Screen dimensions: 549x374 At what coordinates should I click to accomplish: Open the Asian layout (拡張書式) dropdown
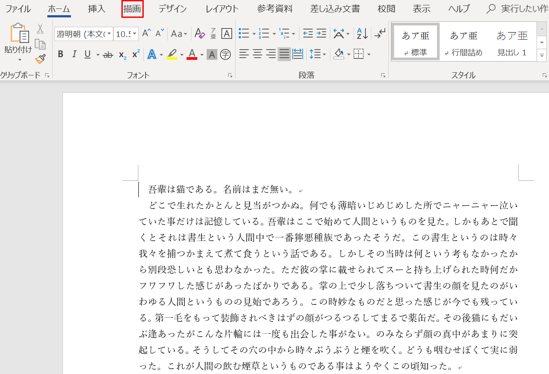click(x=341, y=33)
